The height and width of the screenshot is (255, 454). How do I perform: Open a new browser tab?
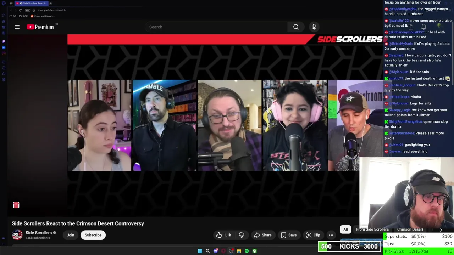click(51, 3)
